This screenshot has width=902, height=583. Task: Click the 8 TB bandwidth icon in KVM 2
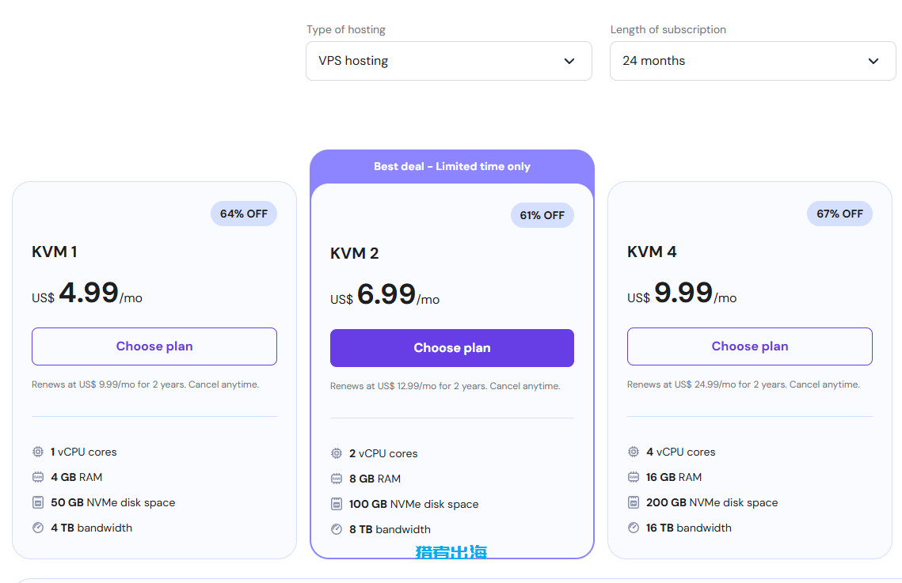[x=337, y=529]
